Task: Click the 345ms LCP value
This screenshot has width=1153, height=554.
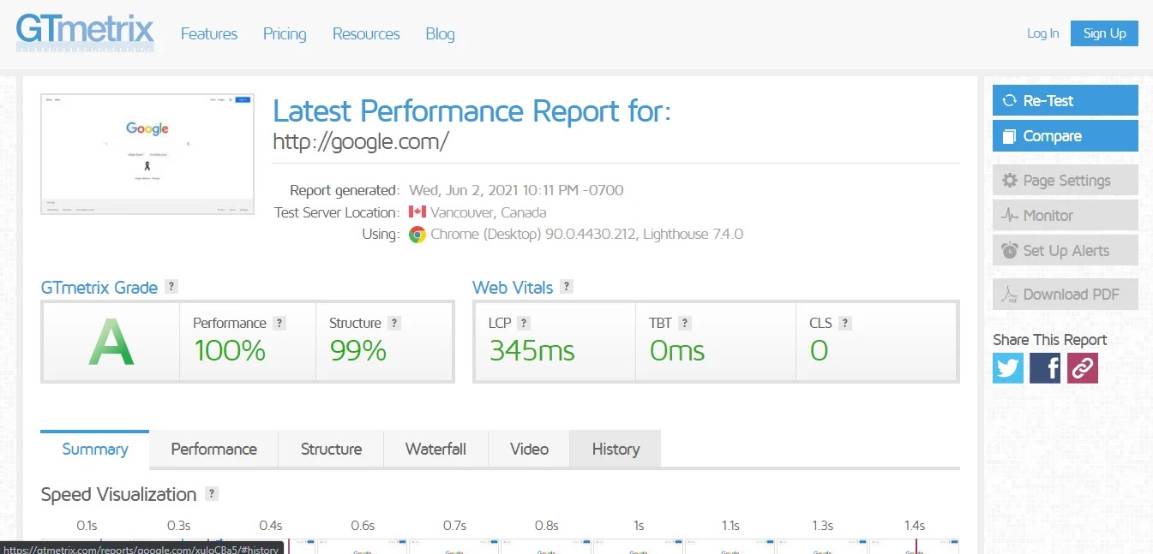Action: [531, 350]
